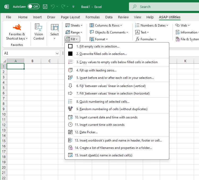Open the Name Box dropdown arrow
Image resolution: width=199 pixels, height=180 pixels.
(x=57, y=53)
